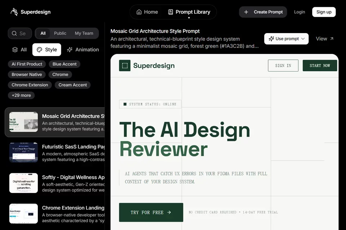Click the plus icon in Create Prompt
The image size is (346, 230).
click(x=246, y=12)
